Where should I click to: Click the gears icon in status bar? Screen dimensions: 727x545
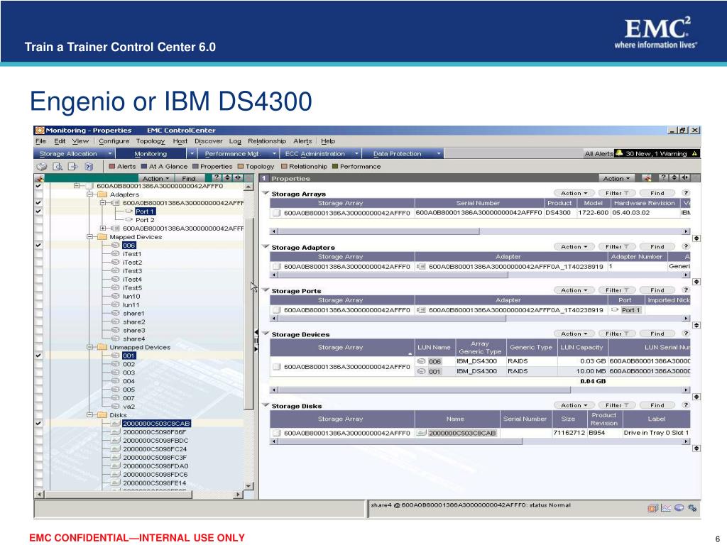click(693, 508)
